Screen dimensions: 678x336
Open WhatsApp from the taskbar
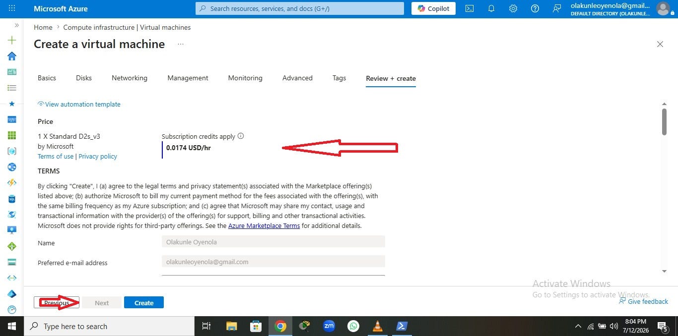(353, 326)
